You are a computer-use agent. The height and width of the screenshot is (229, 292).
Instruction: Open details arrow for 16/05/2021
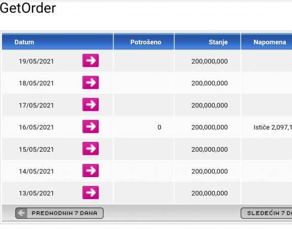[91, 126]
